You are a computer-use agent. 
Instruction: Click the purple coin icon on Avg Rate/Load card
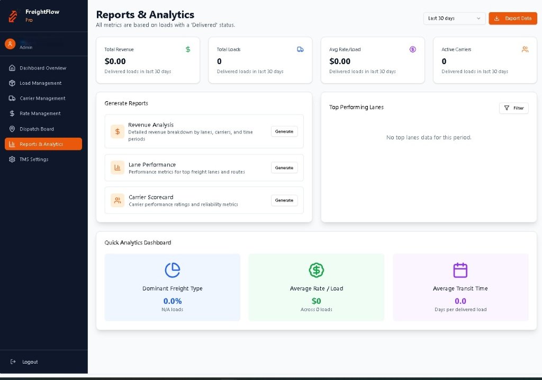click(413, 49)
